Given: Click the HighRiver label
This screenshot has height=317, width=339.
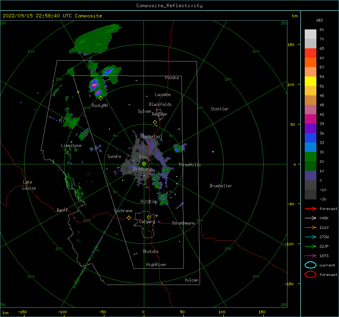Looking at the screenshot, I should 156,265.
